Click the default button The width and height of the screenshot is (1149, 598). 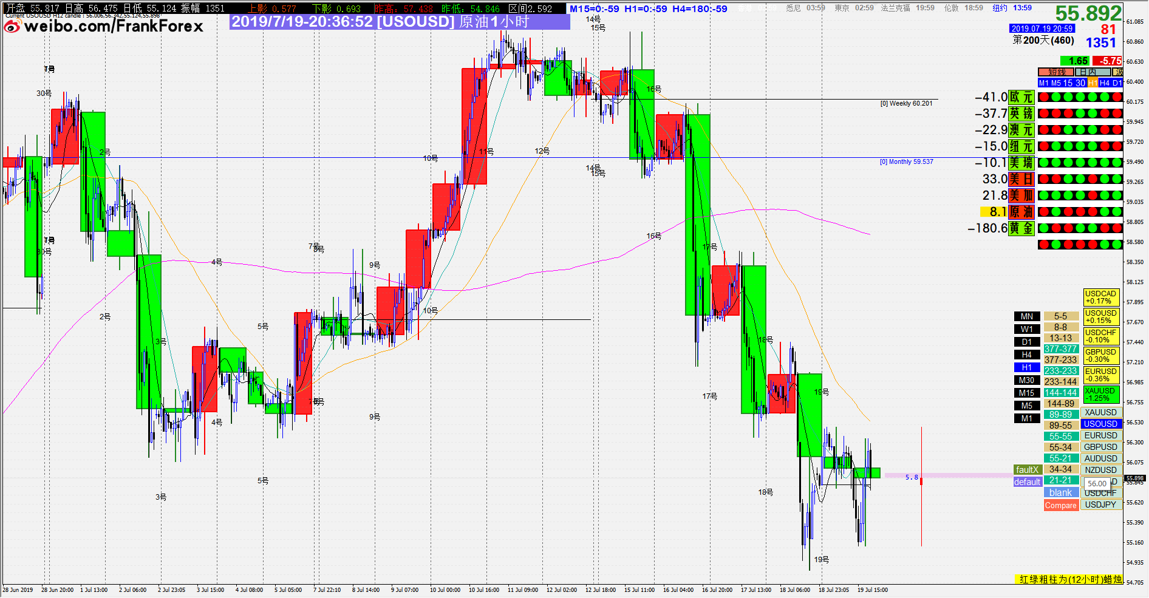click(x=1028, y=482)
